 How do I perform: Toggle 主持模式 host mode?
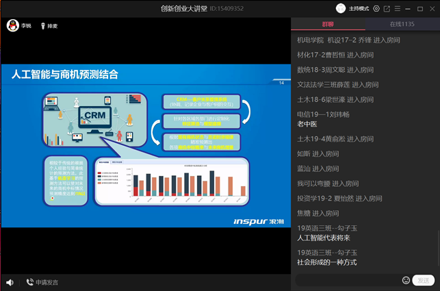coord(360,9)
